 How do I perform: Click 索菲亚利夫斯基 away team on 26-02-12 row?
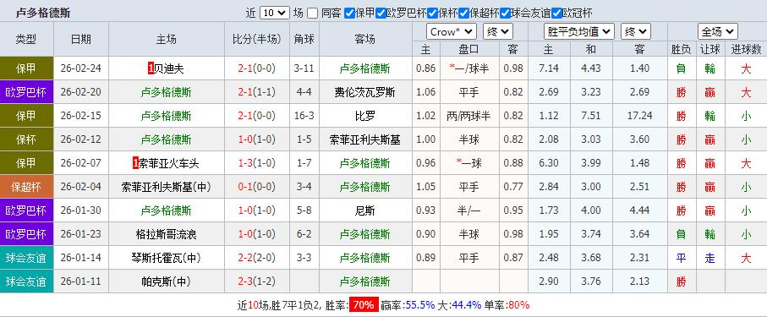pos(365,139)
